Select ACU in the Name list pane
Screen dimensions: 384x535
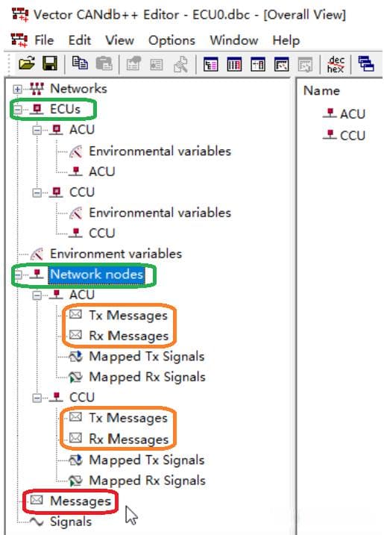pos(352,113)
